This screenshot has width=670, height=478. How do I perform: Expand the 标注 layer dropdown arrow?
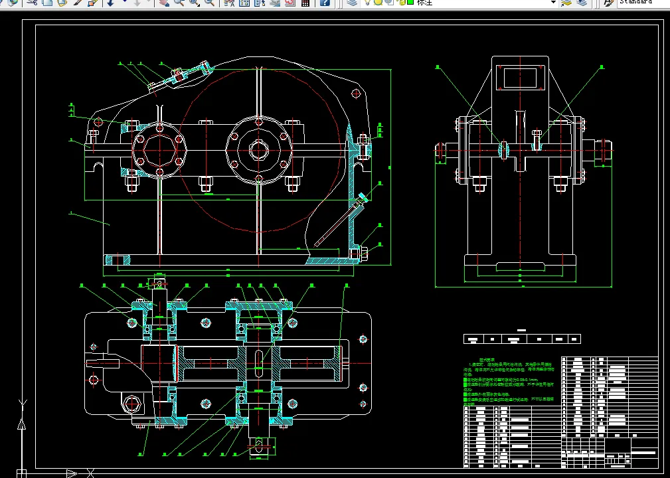coord(552,3)
